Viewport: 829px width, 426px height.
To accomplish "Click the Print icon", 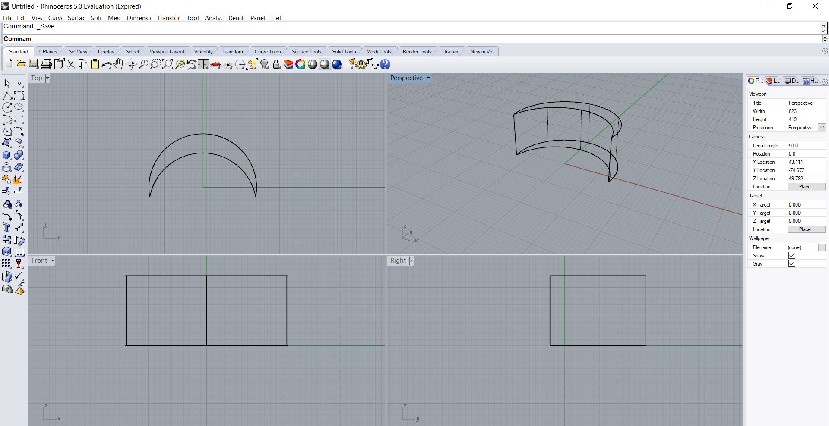I will pos(46,64).
